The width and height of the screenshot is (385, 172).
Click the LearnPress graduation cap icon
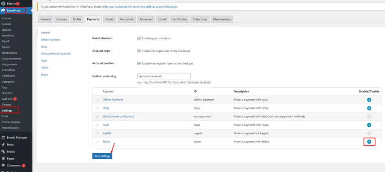click(x=3, y=10)
